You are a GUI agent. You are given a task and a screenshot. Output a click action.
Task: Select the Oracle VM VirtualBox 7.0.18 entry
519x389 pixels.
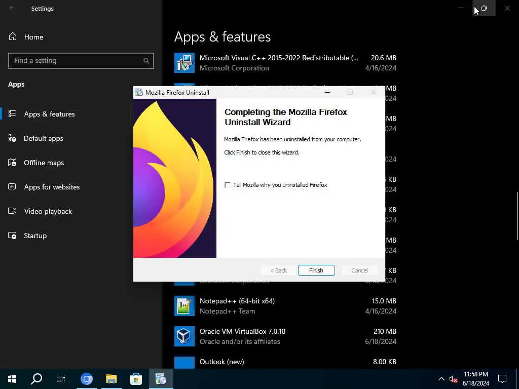click(x=285, y=336)
